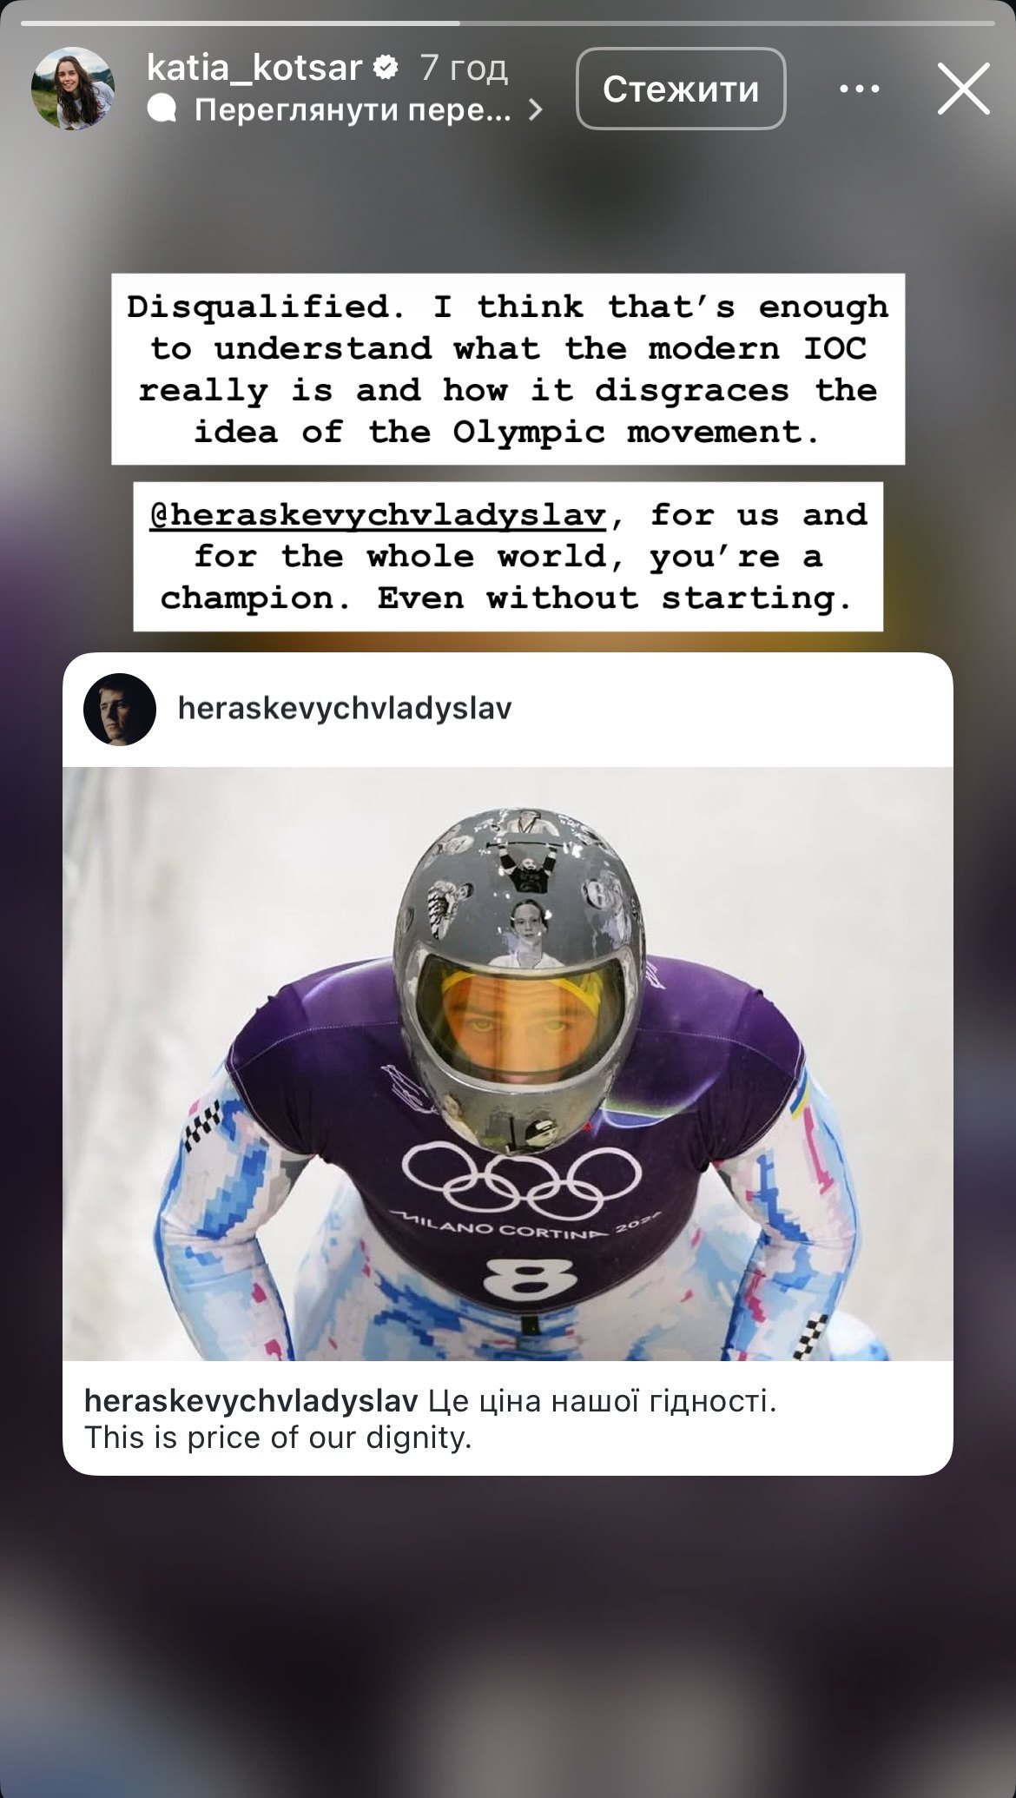The height and width of the screenshot is (1798, 1016).
Task: Tap the Olympic rings on the athlete's bib
Action: click(x=522, y=1180)
